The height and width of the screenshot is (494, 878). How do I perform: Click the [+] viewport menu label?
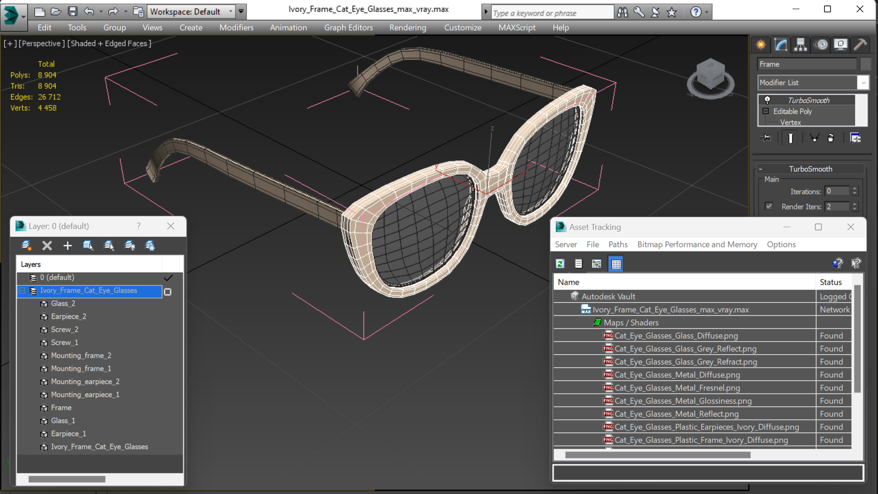point(10,43)
